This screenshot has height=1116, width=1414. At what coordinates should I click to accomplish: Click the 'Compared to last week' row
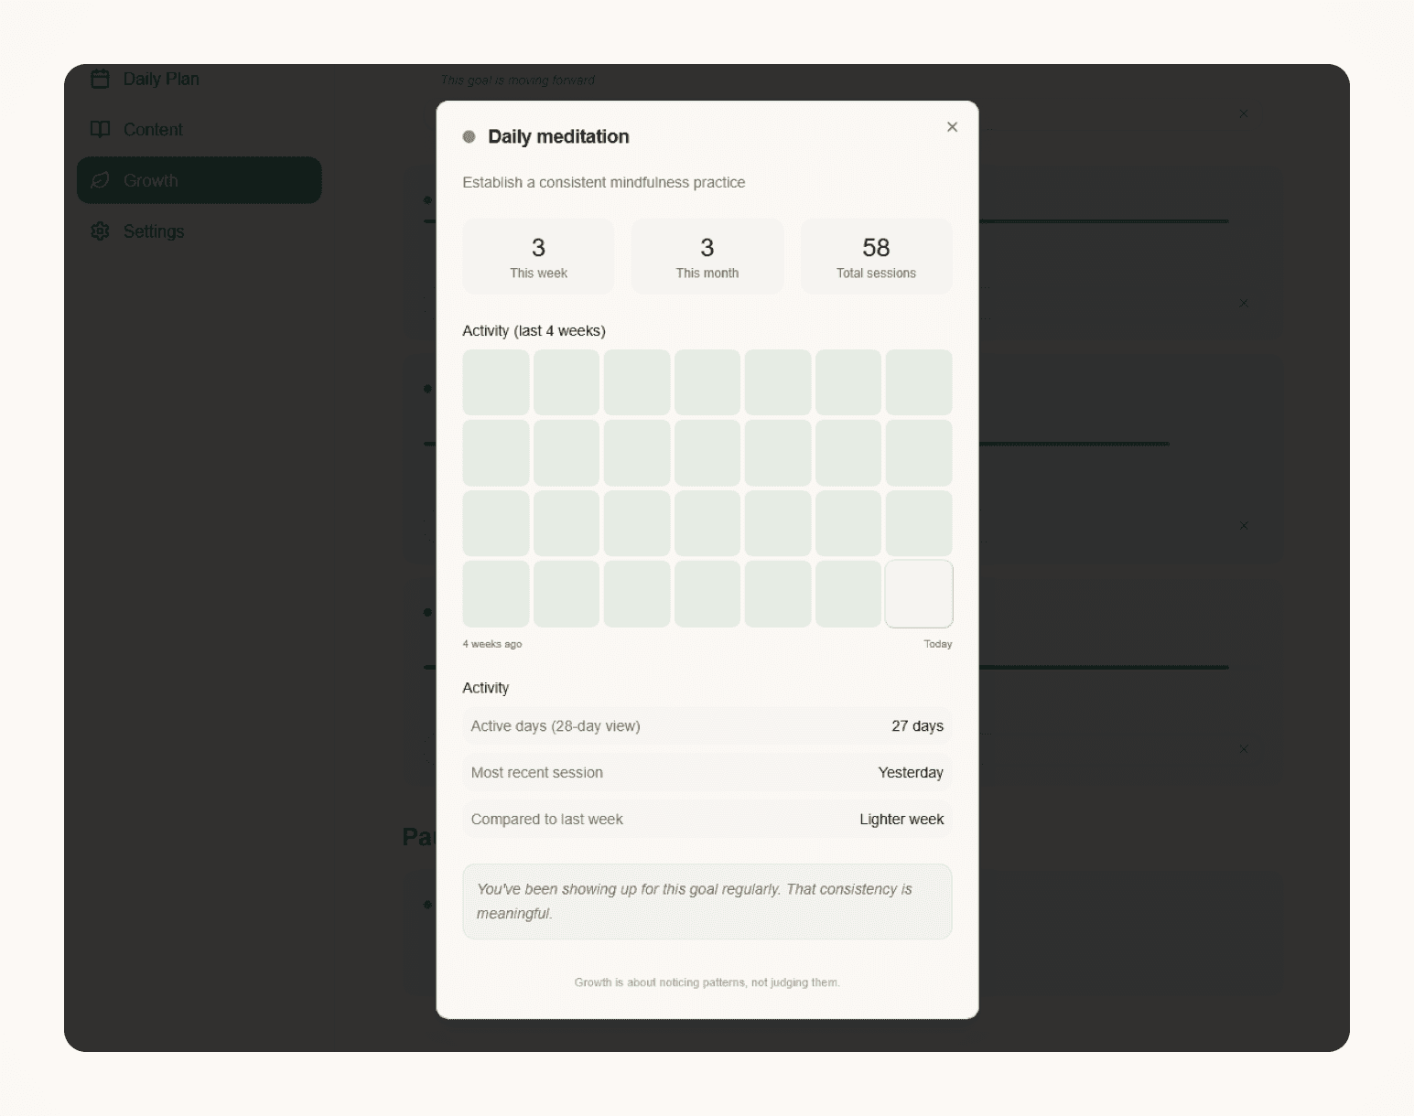(x=707, y=820)
